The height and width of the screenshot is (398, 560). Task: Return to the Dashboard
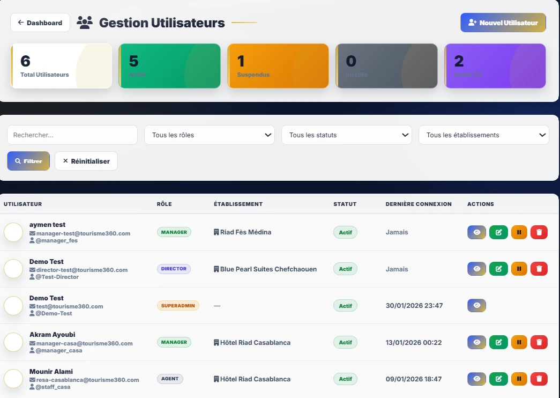pyautogui.click(x=40, y=23)
